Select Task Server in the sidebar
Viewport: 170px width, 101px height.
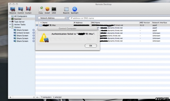click(19, 22)
